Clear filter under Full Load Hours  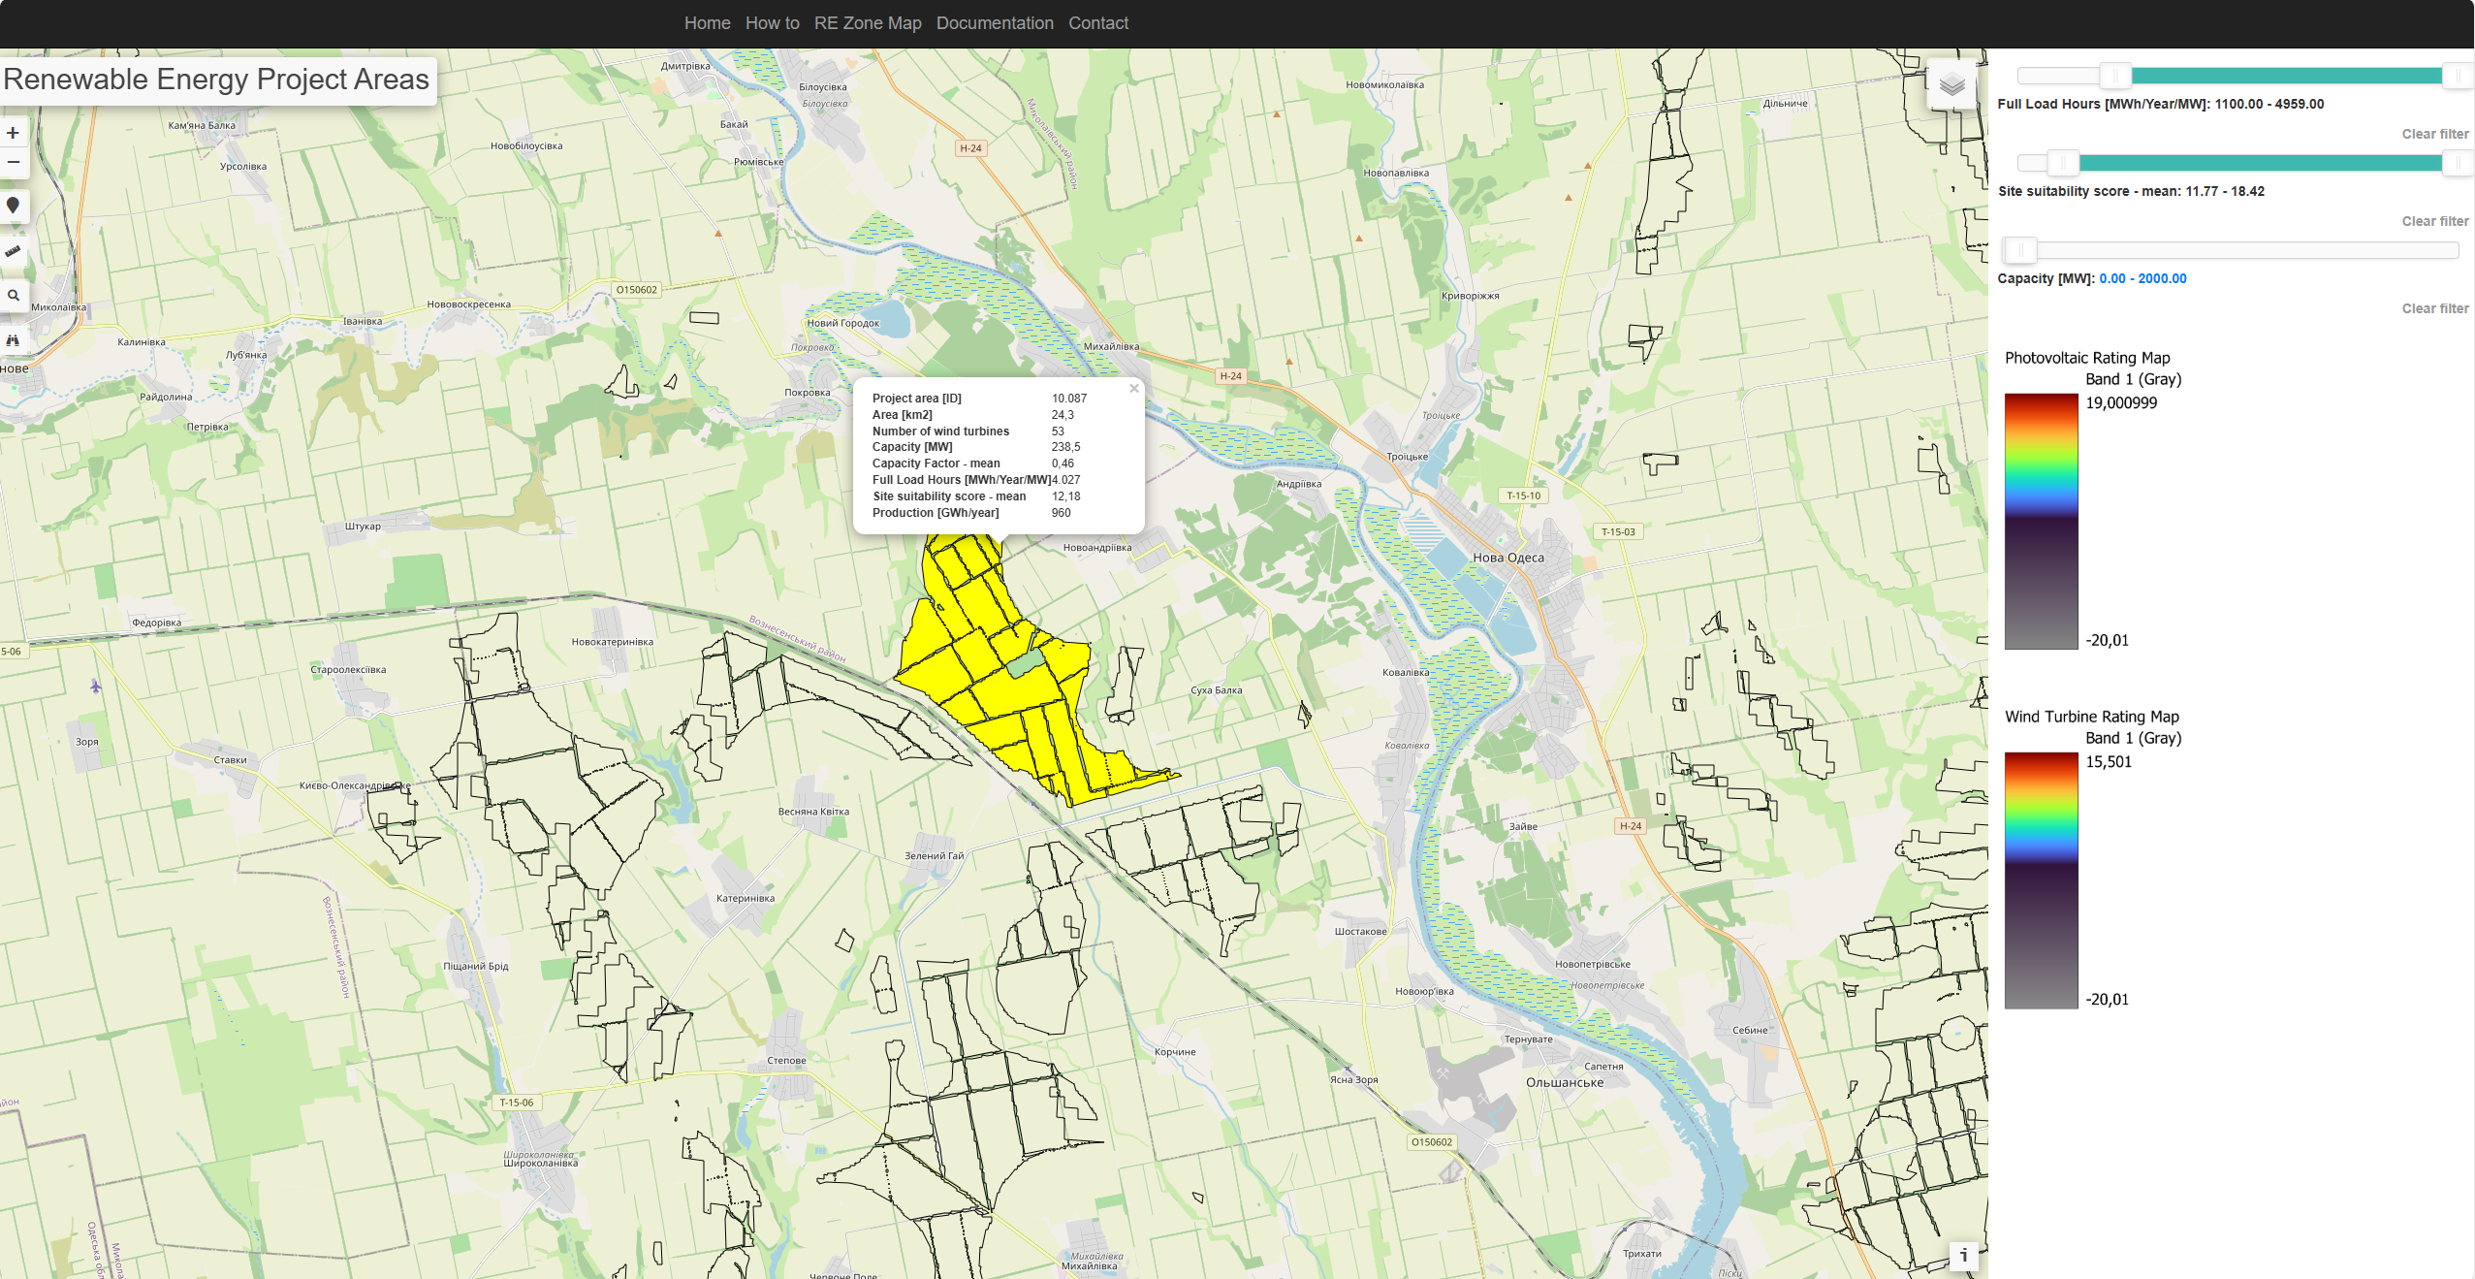(2434, 134)
